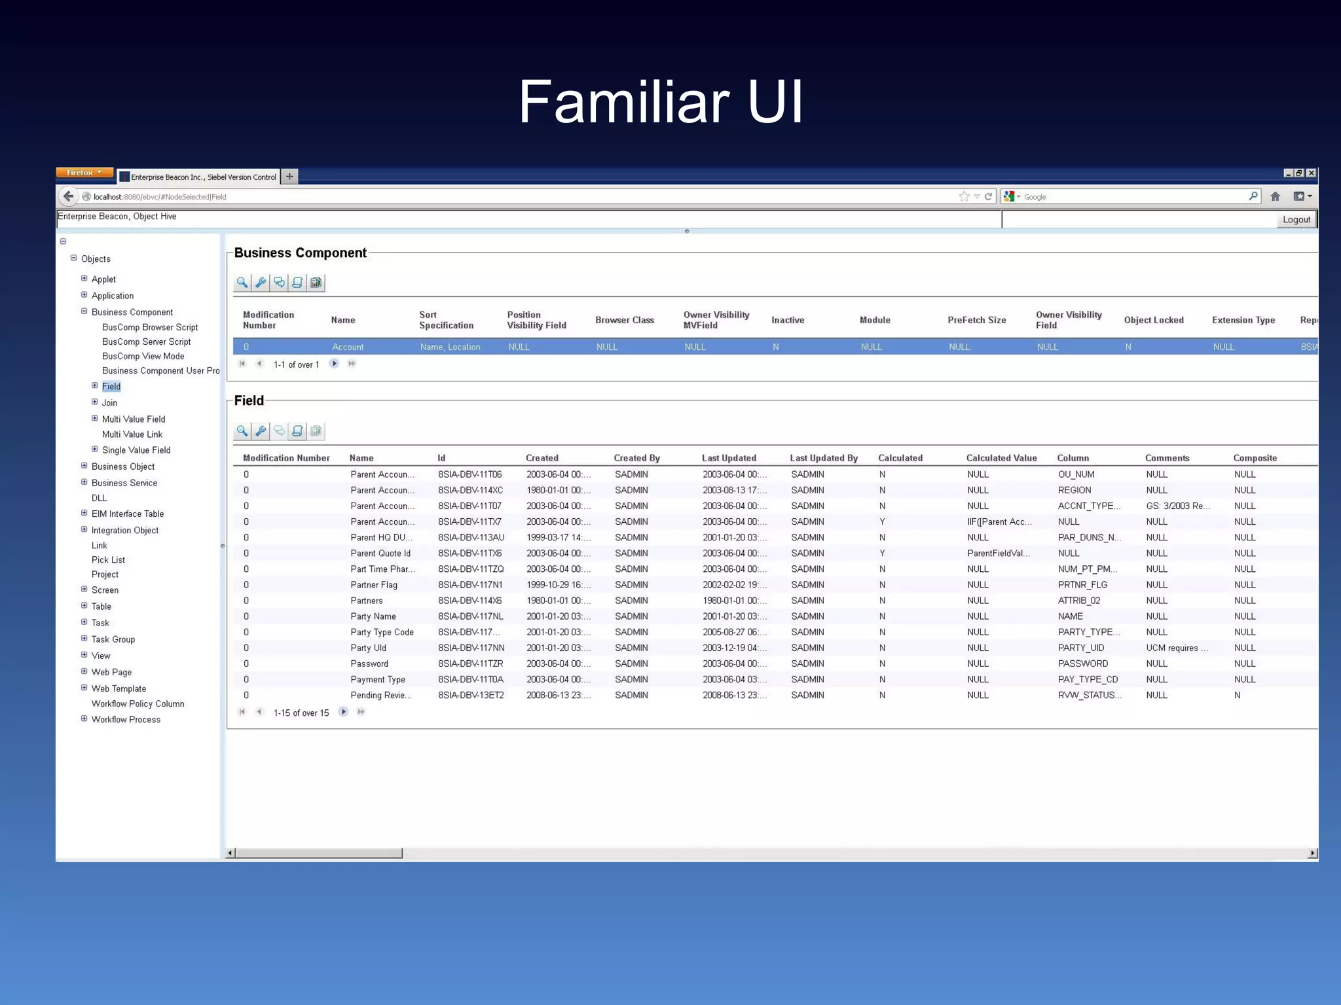This screenshot has width=1341, height=1005.
Task: Go to previous page of Field list
Action: 260,712
